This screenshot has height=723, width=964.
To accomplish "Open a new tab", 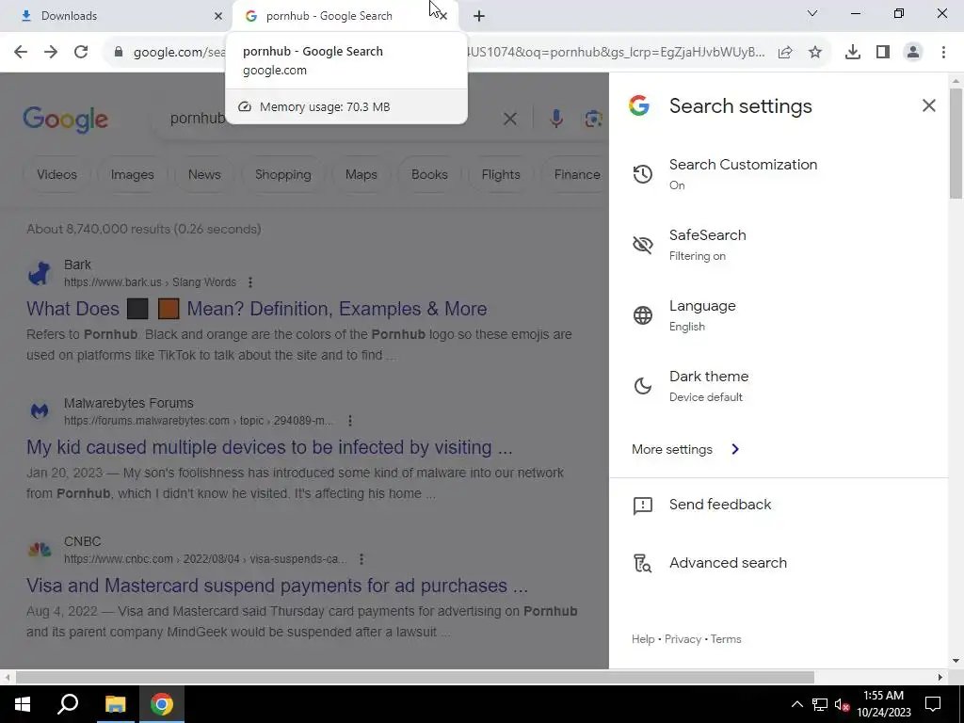I will (479, 16).
